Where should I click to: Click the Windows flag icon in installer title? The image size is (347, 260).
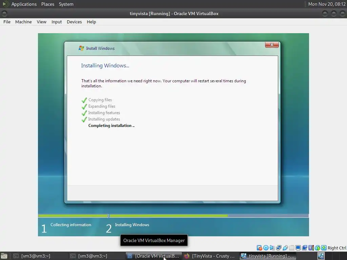point(81,48)
